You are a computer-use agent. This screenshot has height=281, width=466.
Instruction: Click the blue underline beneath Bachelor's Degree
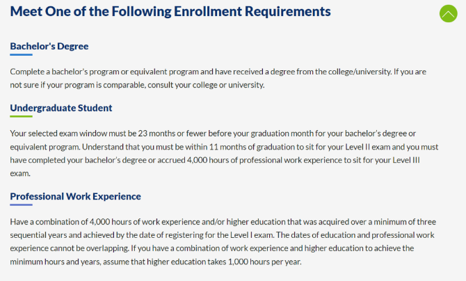[x=21, y=54]
